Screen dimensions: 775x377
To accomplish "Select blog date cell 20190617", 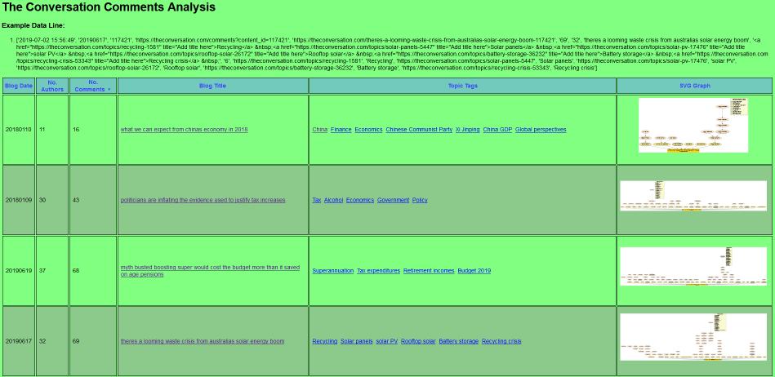I will (19, 341).
